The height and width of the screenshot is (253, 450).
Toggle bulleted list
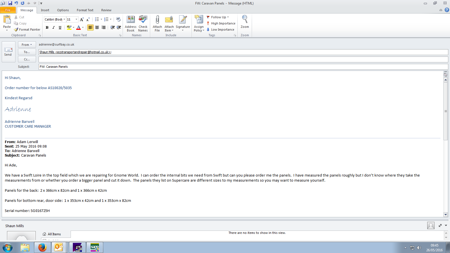tap(97, 19)
